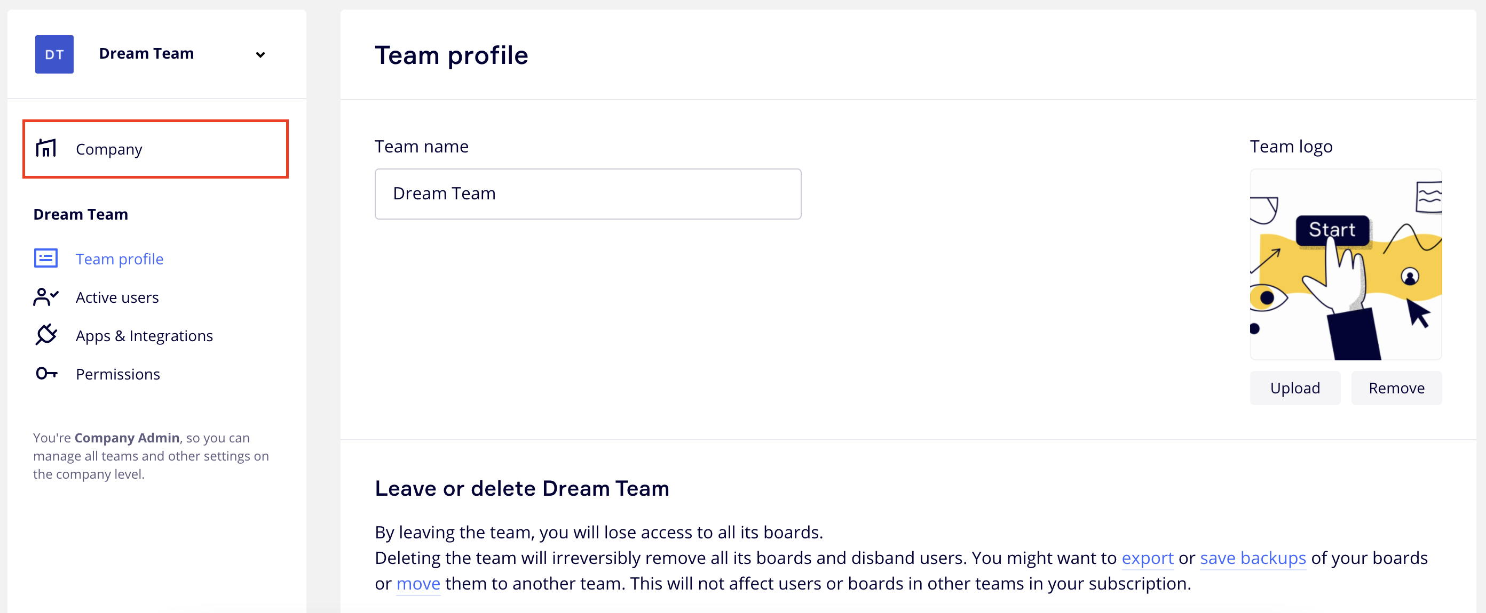Viewport: 1486px width, 613px height.
Task: Follow the export link
Action: (x=1147, y=558)
